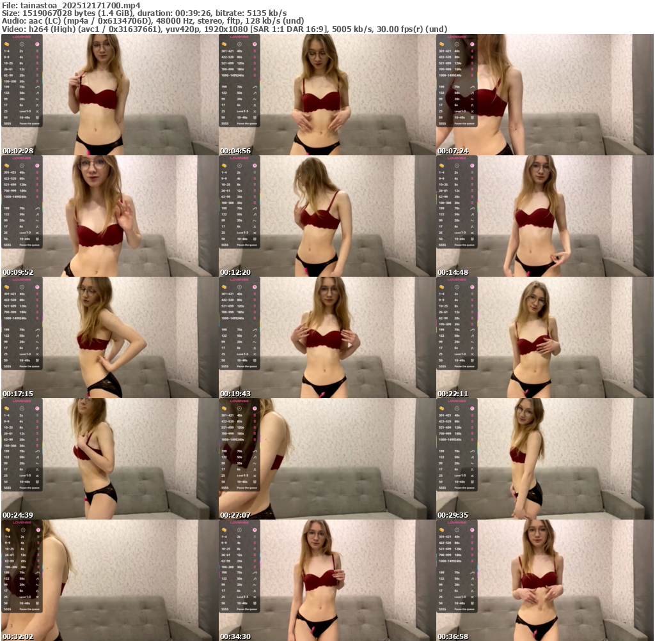The height and width of the screenshot is (641, 655).
Task: Select the thumbnail at 00:19:43
Action: tap(327, 337)
